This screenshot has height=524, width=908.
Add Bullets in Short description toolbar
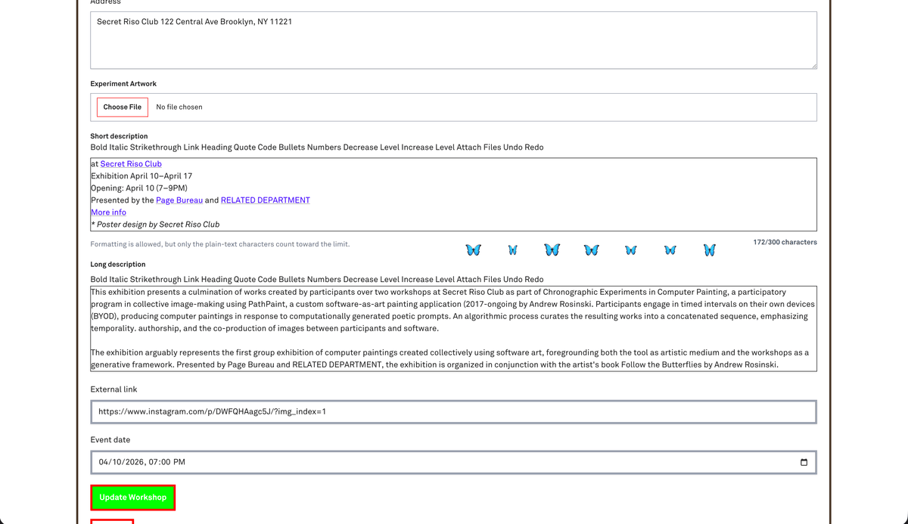[x=292, y=147]
